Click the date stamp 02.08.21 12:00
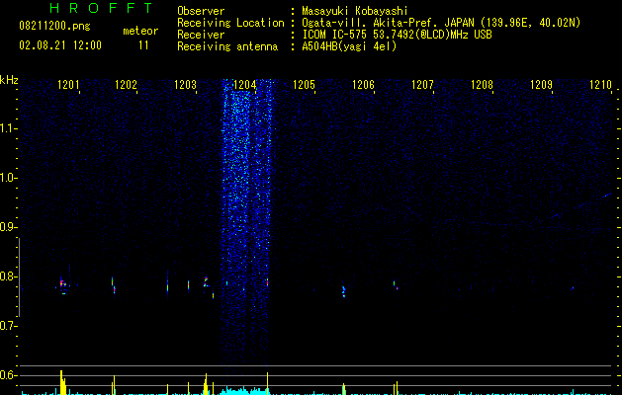The height and width of the screenshot is (395, 622). (60, 45)
